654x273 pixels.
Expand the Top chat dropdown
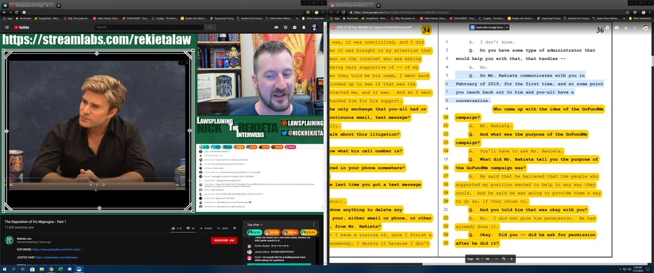(x=254, y=225)
